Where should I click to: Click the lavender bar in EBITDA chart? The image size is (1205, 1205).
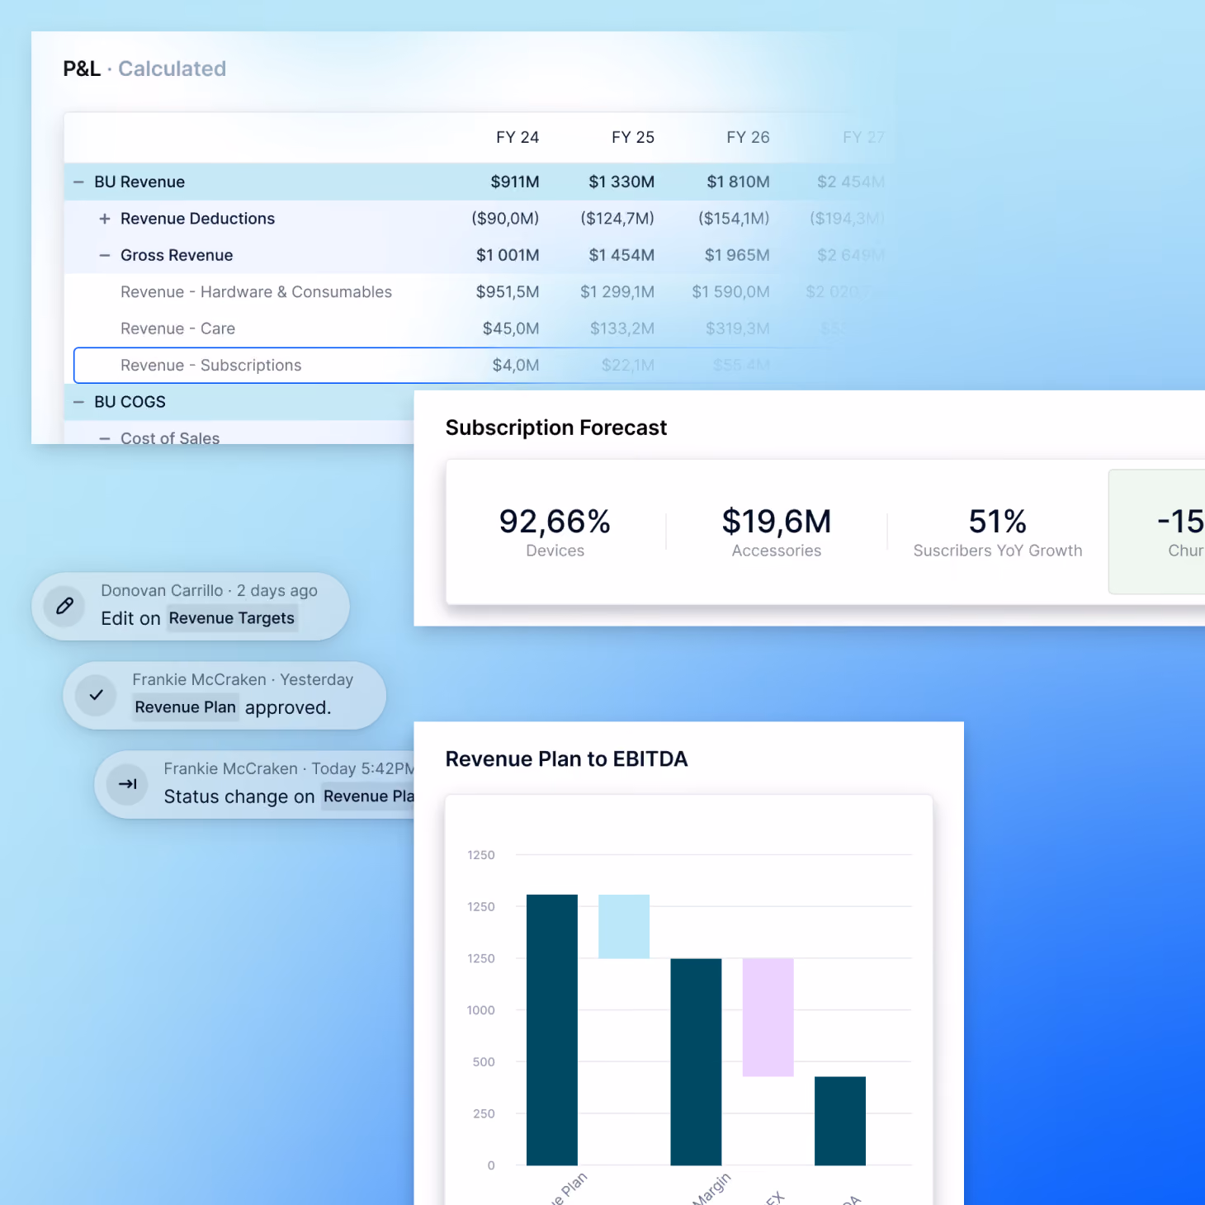768,1018
